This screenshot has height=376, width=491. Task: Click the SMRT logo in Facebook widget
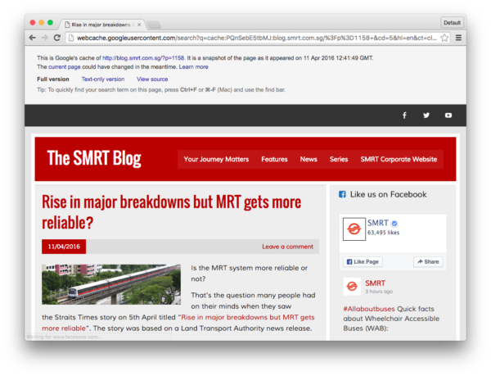(354, 229)
